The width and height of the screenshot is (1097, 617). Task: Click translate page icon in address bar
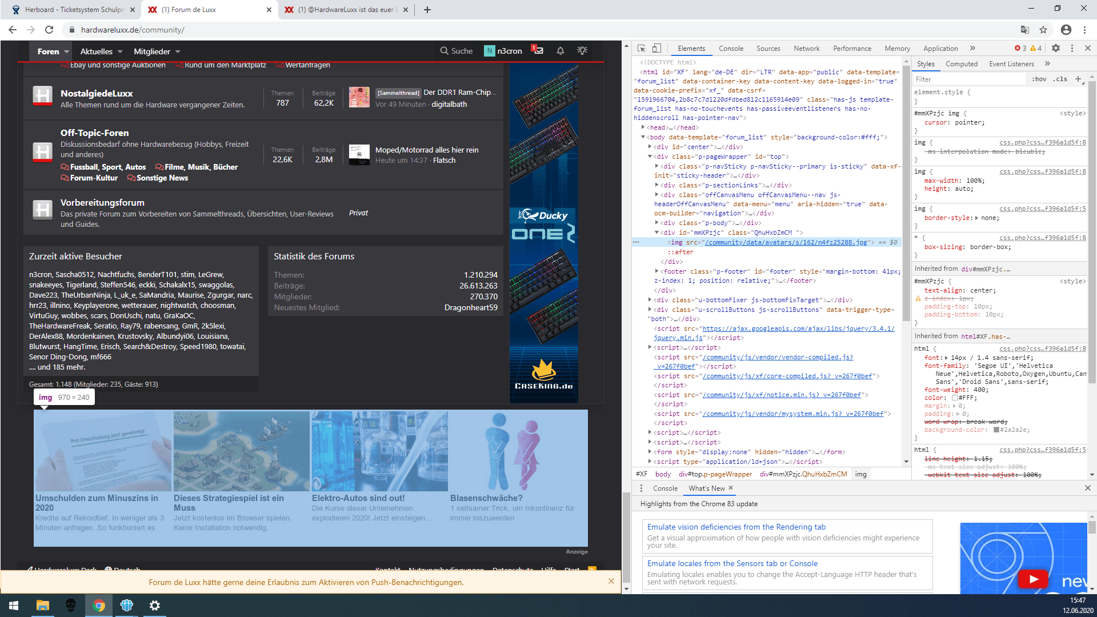(1025, 30)
